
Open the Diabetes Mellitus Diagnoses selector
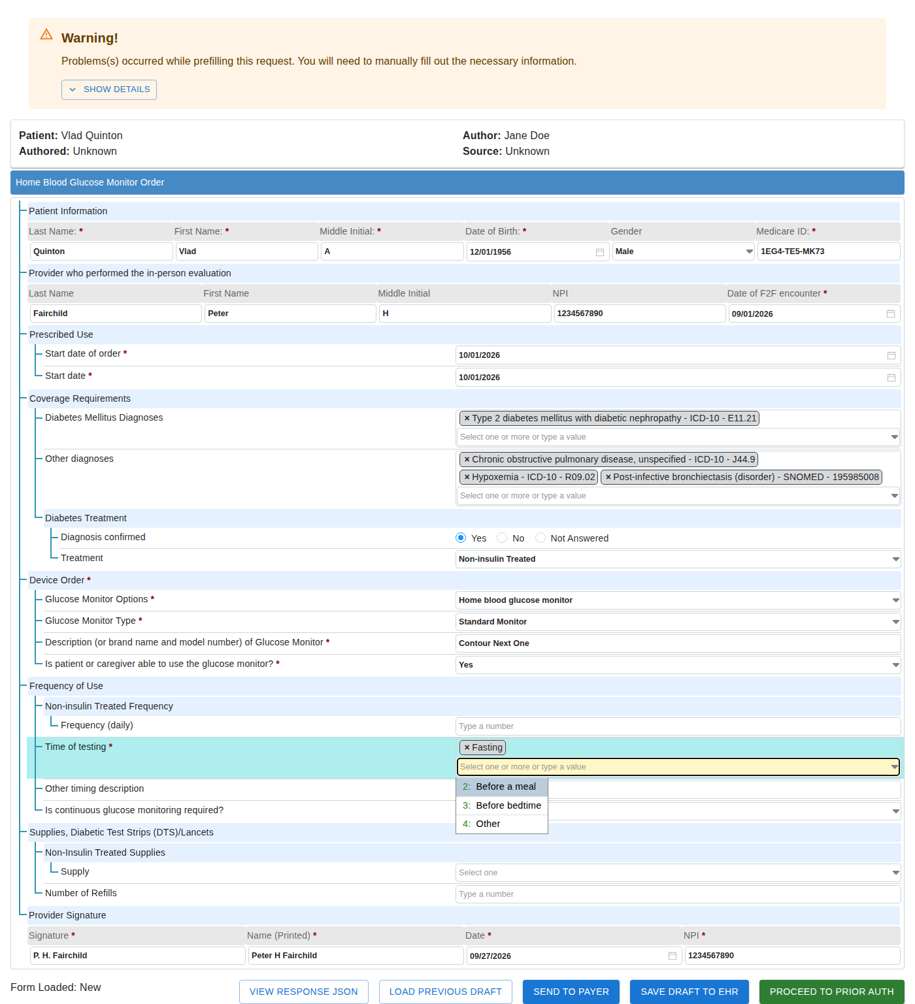coord(678,437)
